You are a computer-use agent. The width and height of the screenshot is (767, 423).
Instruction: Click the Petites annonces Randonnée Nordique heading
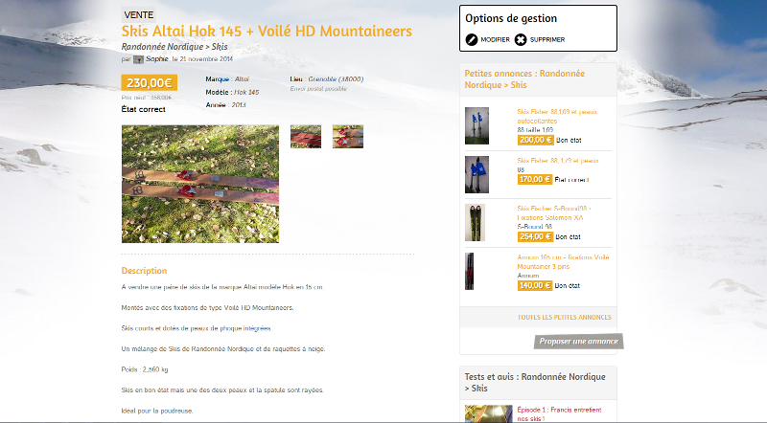point(524,79)
